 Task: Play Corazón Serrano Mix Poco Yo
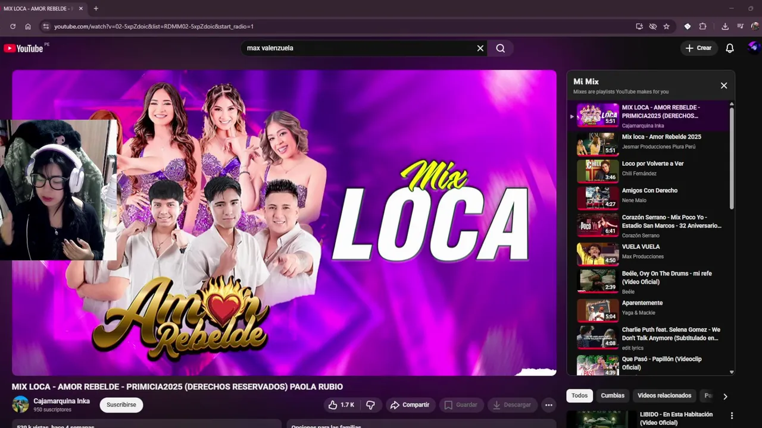[x=651, y=226]
